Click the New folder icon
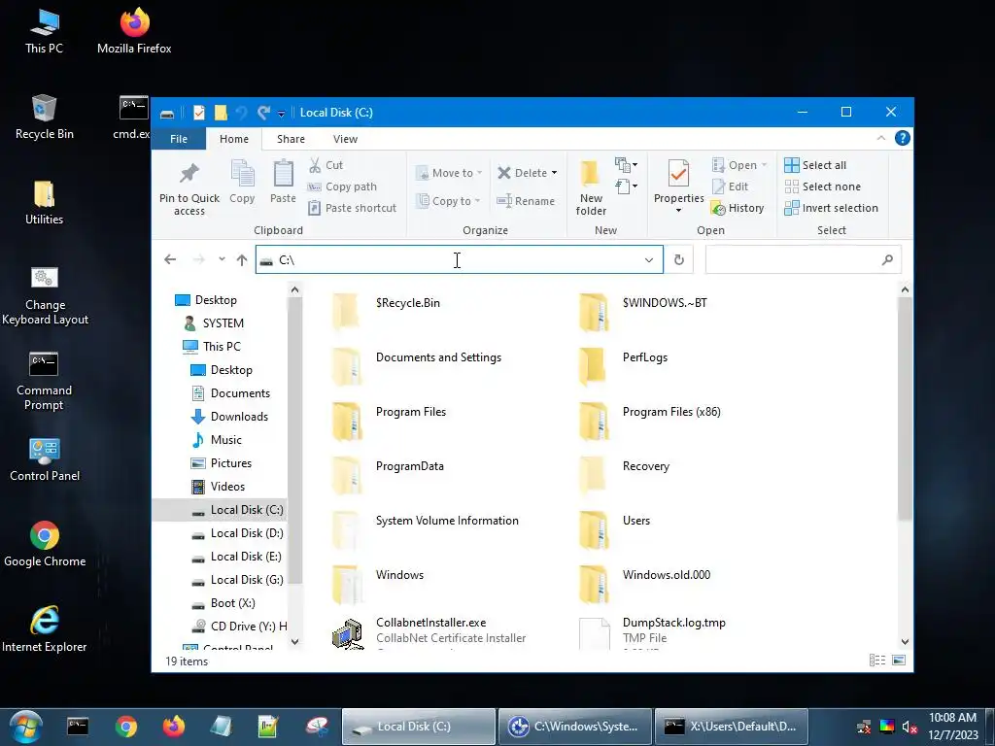Image resolution: width=995 pixels, height=746 pixels. tap(590, 173)
